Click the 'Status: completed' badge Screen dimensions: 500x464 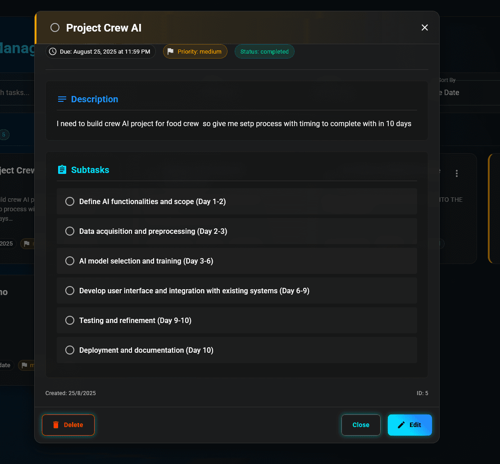(264, 51)
